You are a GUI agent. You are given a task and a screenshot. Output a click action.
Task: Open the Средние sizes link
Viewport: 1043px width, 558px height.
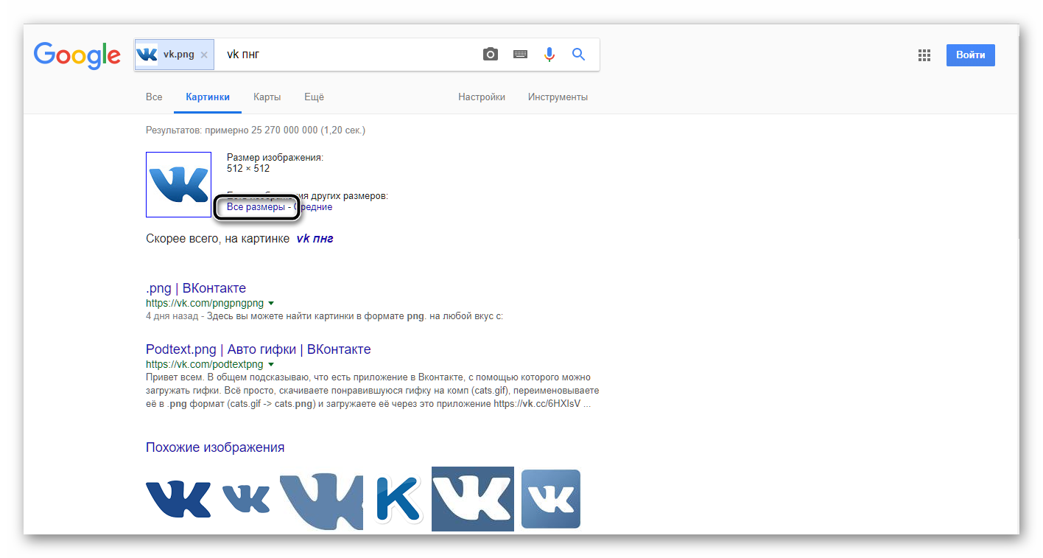coord(313,207)
